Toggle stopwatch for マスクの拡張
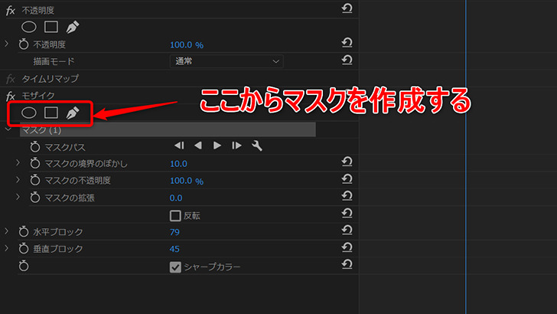Viewport: 557px width, 314px height. point(35,198)
